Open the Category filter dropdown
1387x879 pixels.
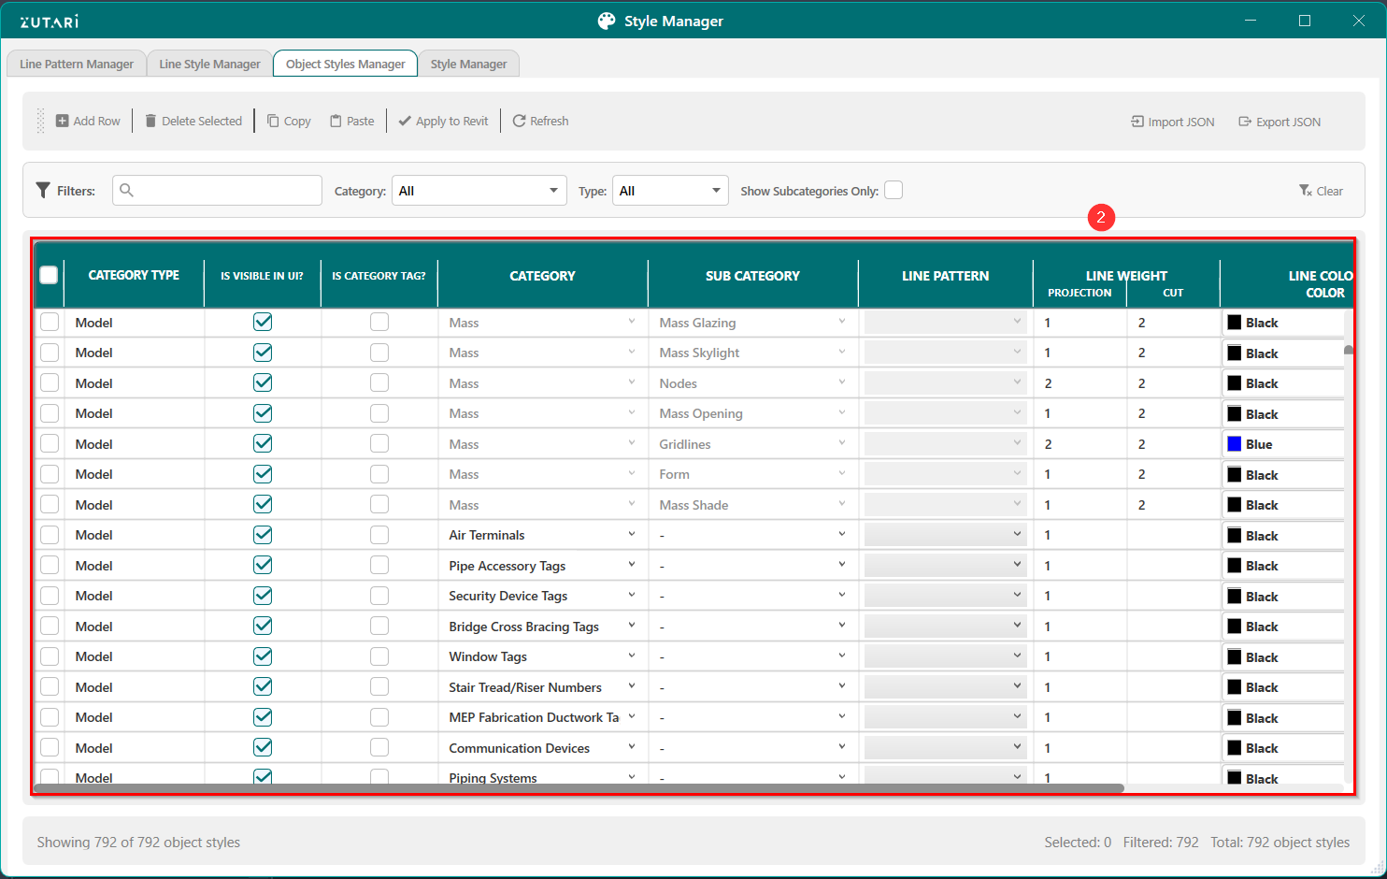coord(479,191)
